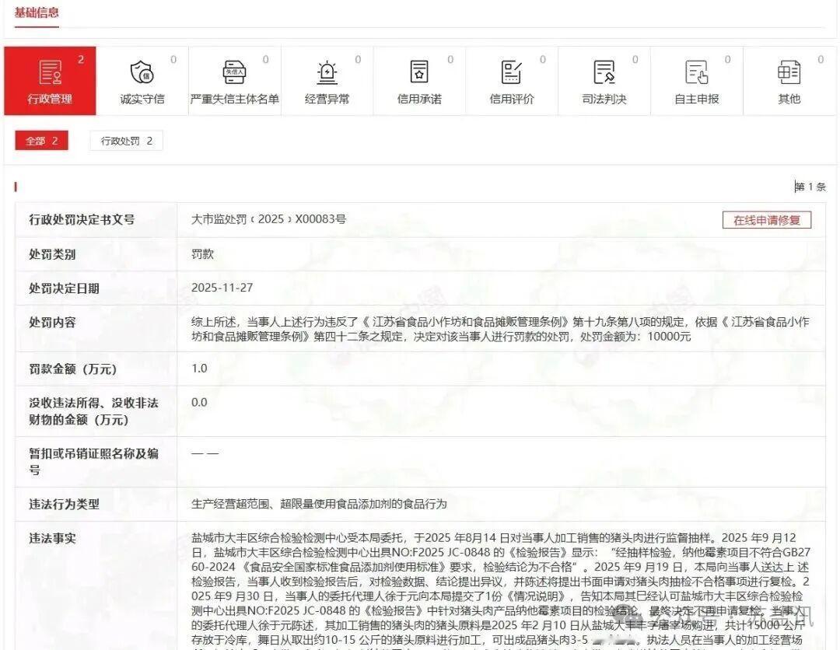
Task: Switch to the 基础信息 tab
Action: (x=37, y=13)
